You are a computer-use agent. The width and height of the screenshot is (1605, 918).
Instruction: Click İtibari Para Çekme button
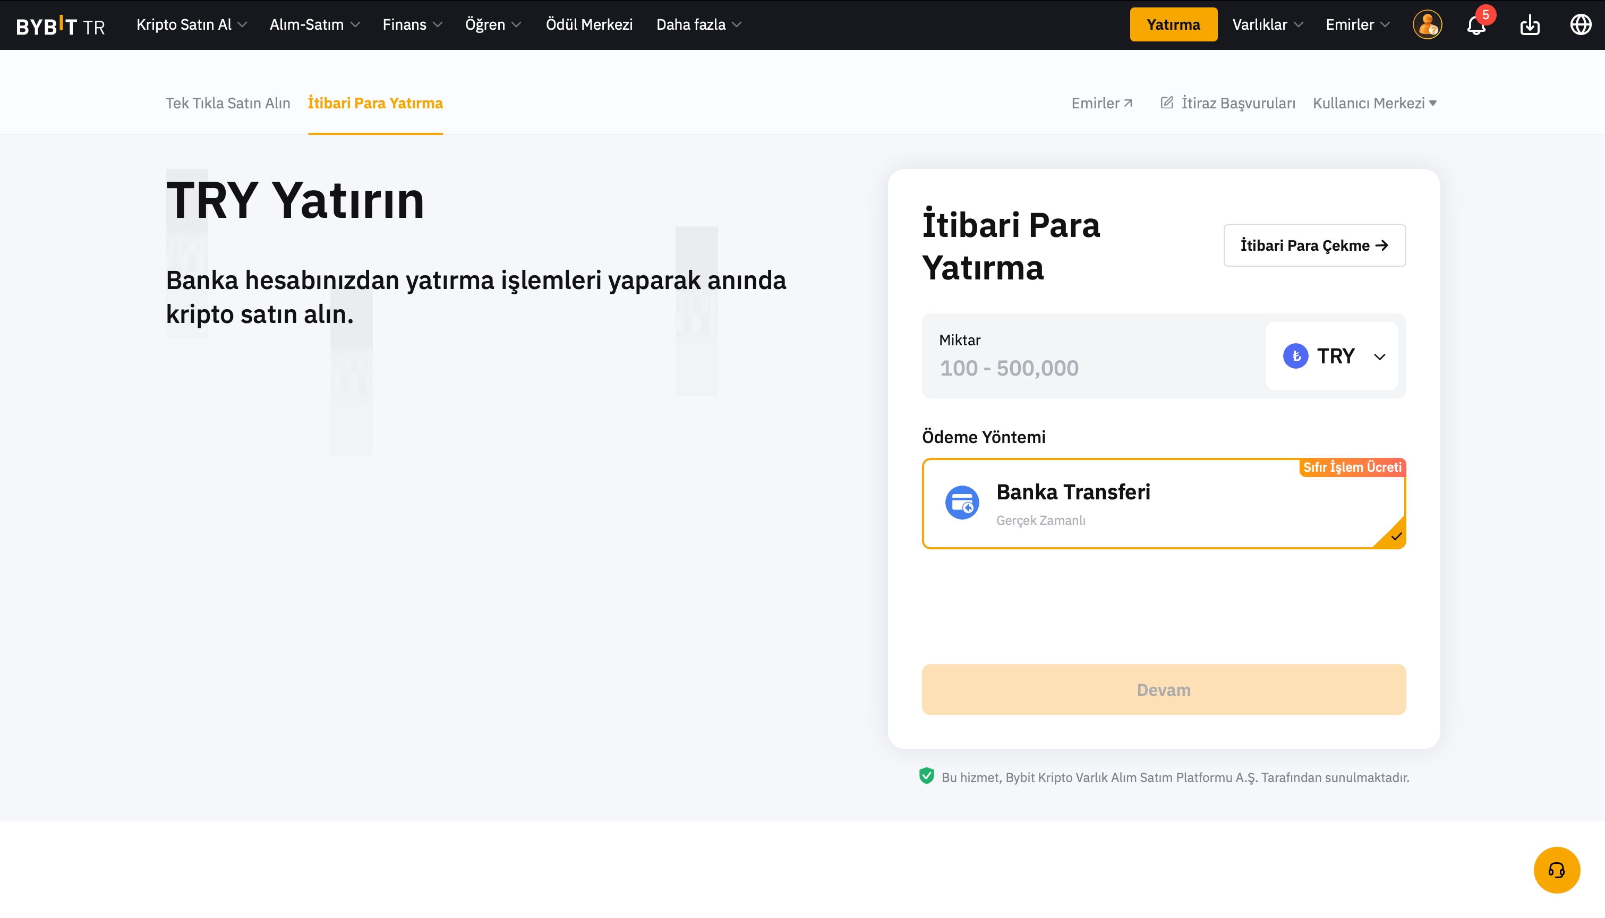click(x=1314, y=245)
